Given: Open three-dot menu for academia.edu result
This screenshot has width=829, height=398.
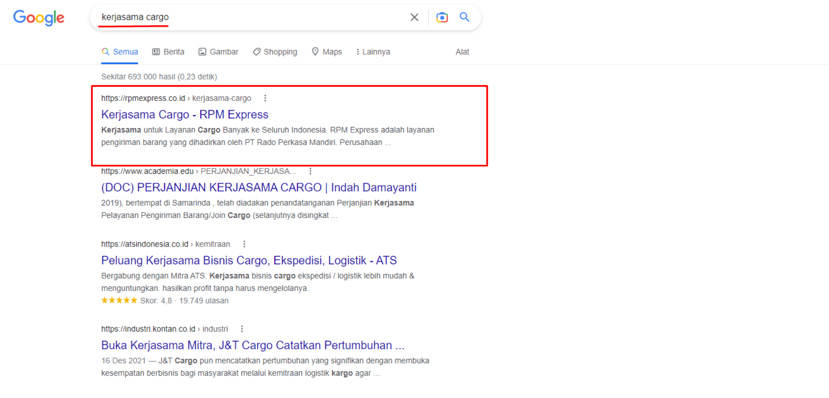Looking at the screenshot, I should click(310, 171).
